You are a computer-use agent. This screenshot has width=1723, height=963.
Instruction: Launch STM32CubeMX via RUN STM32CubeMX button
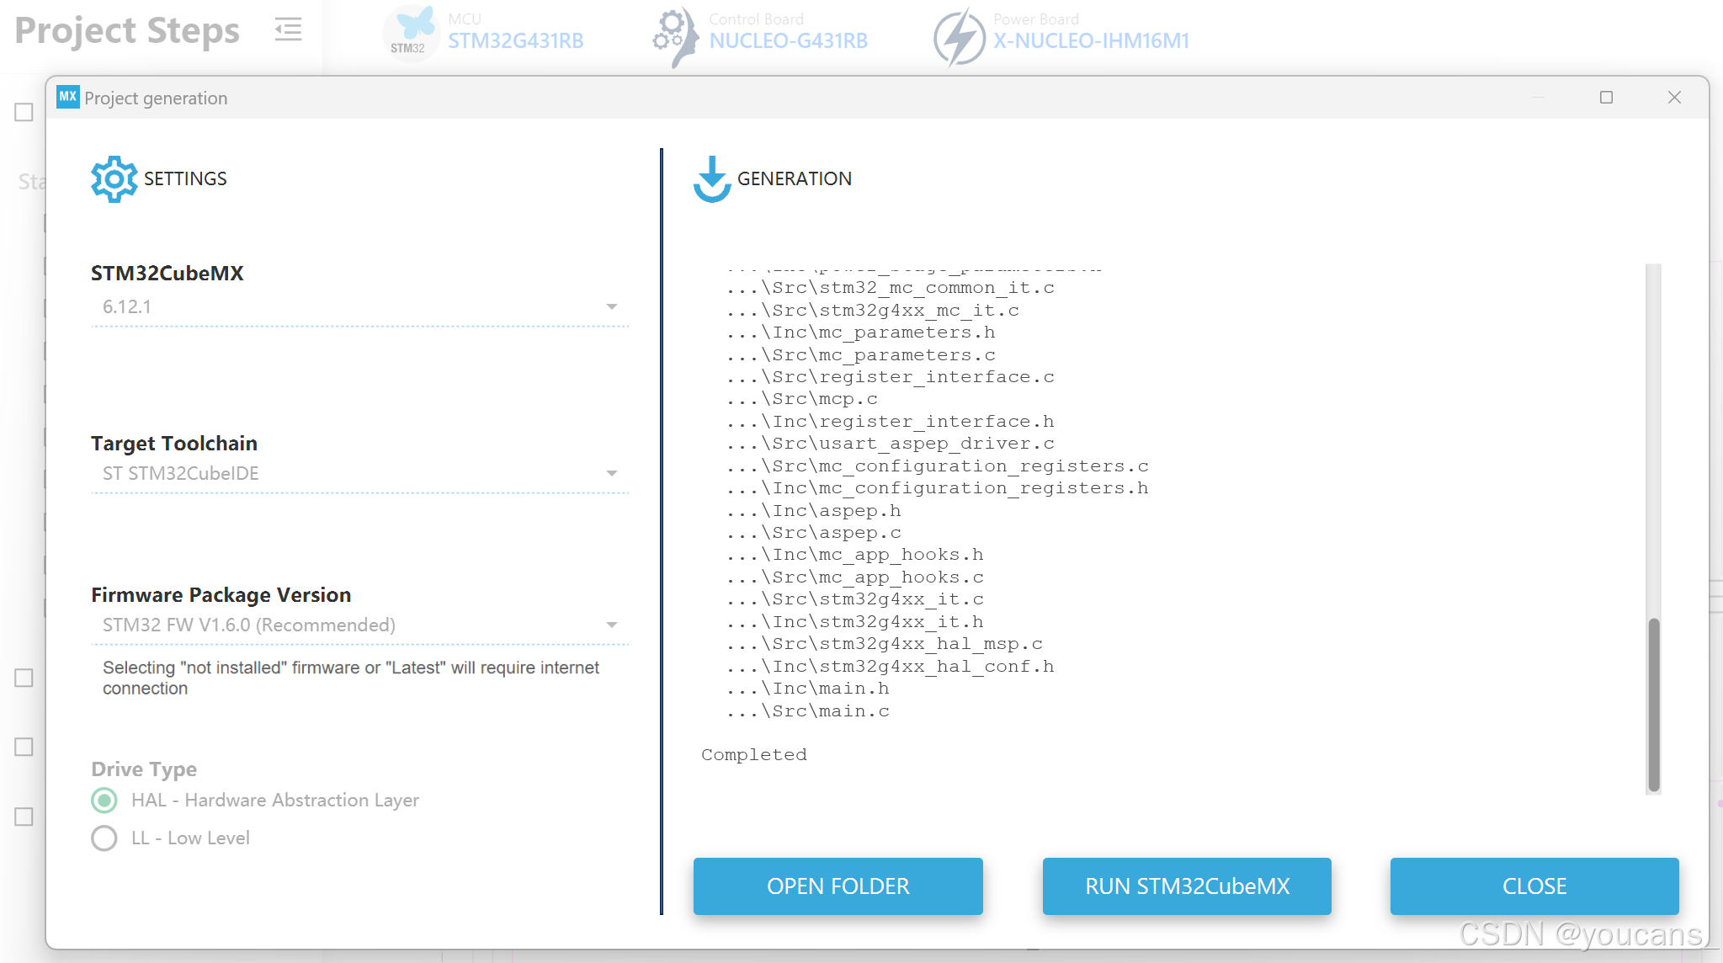pos(1186,885)
